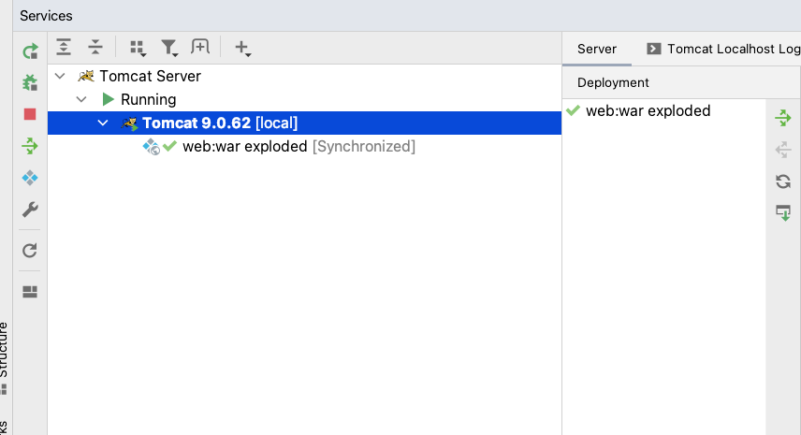Image resolution: width=801 pixels, height=435 pixels.
Task: Click the Tomcat Server cat icon
Action: [86, 76]
